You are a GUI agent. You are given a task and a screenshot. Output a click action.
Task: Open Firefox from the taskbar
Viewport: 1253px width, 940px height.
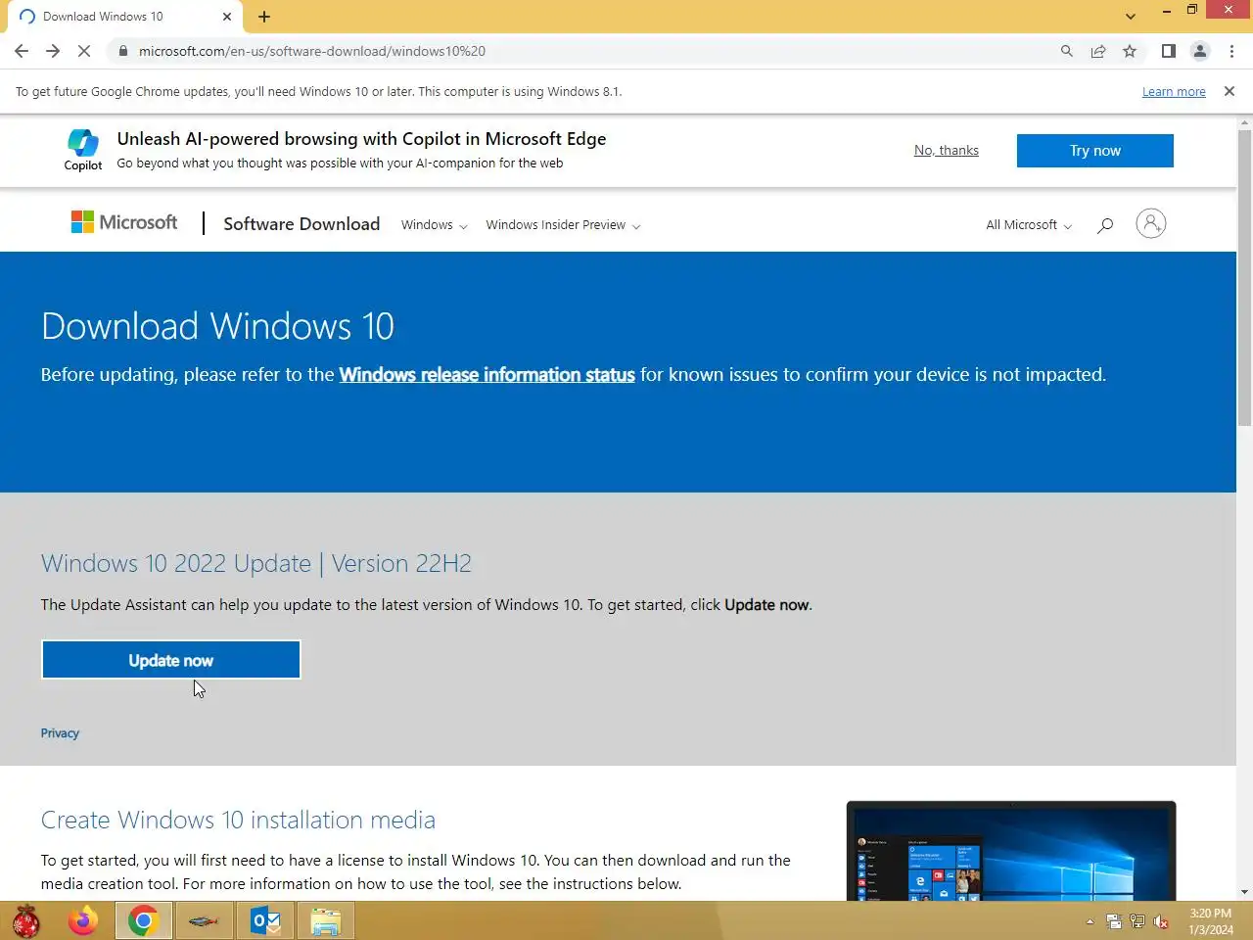(x=83, y=921)
